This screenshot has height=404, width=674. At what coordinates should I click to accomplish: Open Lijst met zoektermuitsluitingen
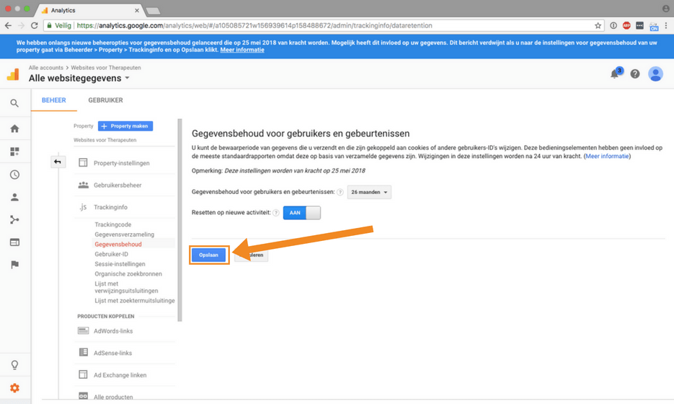(135, 301)
